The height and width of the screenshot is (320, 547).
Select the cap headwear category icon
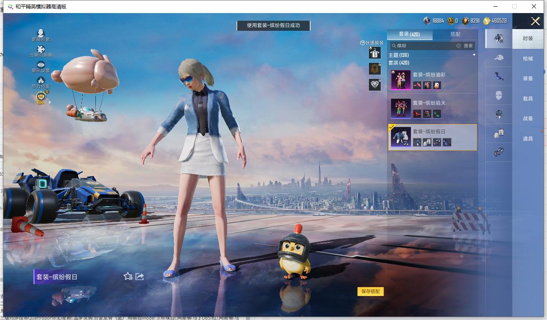498,58
